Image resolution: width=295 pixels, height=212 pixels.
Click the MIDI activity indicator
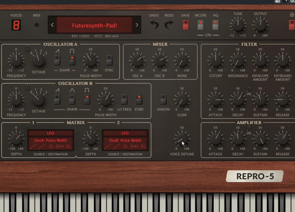37,25
